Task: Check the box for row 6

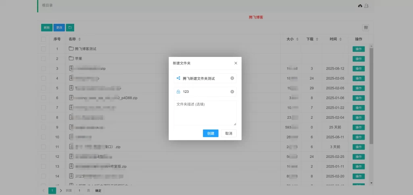Action: (44, 98)
